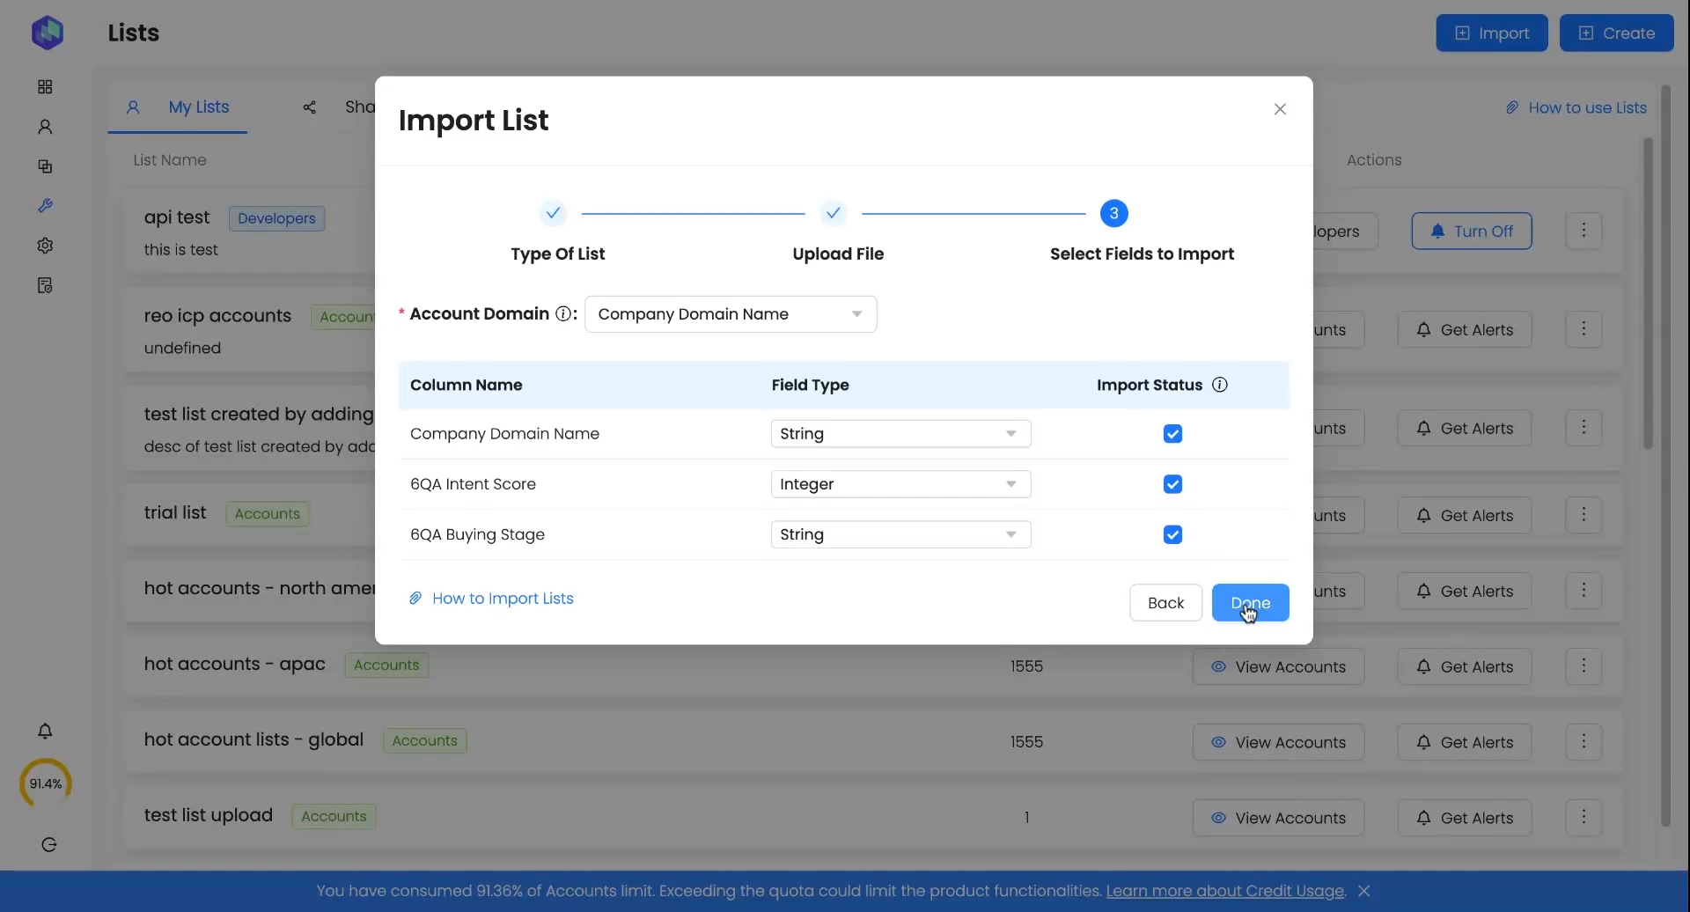1690x912 pixels.
Task: Click the Done button
Action: click(x=1250, y=603)
